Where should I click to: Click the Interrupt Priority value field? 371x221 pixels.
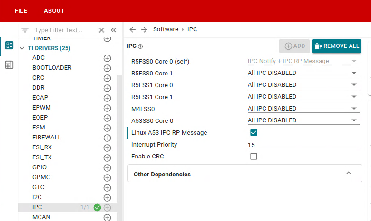303,145
